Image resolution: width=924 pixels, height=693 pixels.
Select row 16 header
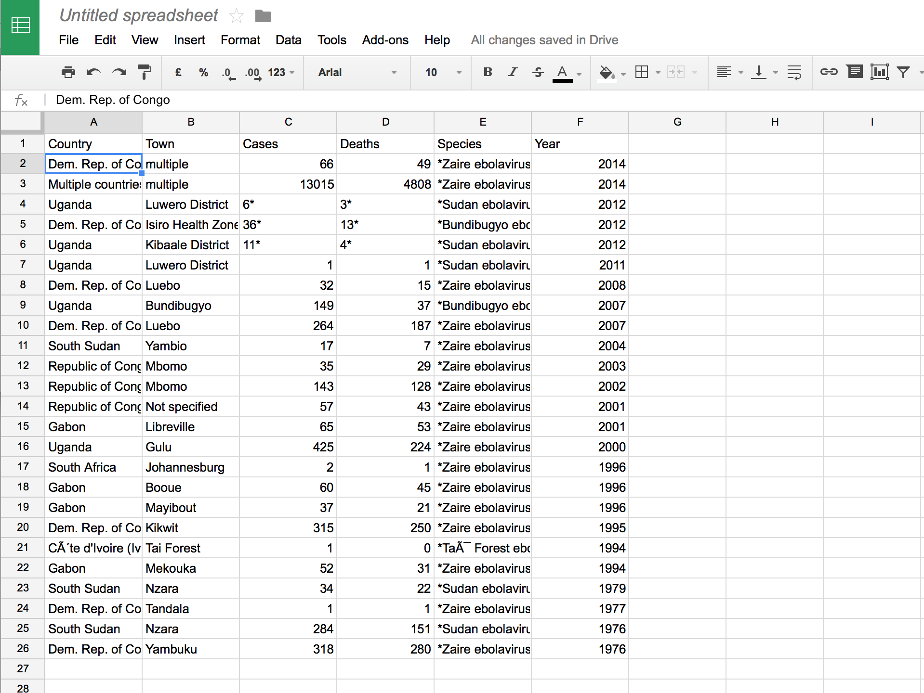pyautogui.click(x=23, y=447)
